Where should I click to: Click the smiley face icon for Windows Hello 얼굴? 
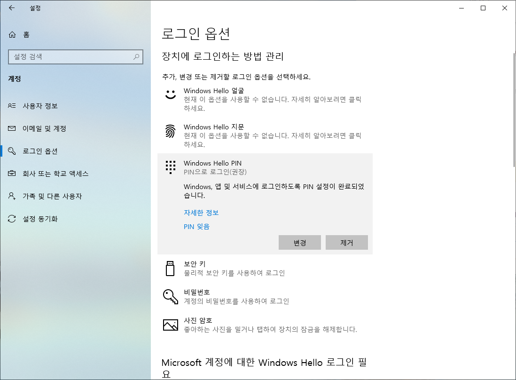(x=171, y=94)
